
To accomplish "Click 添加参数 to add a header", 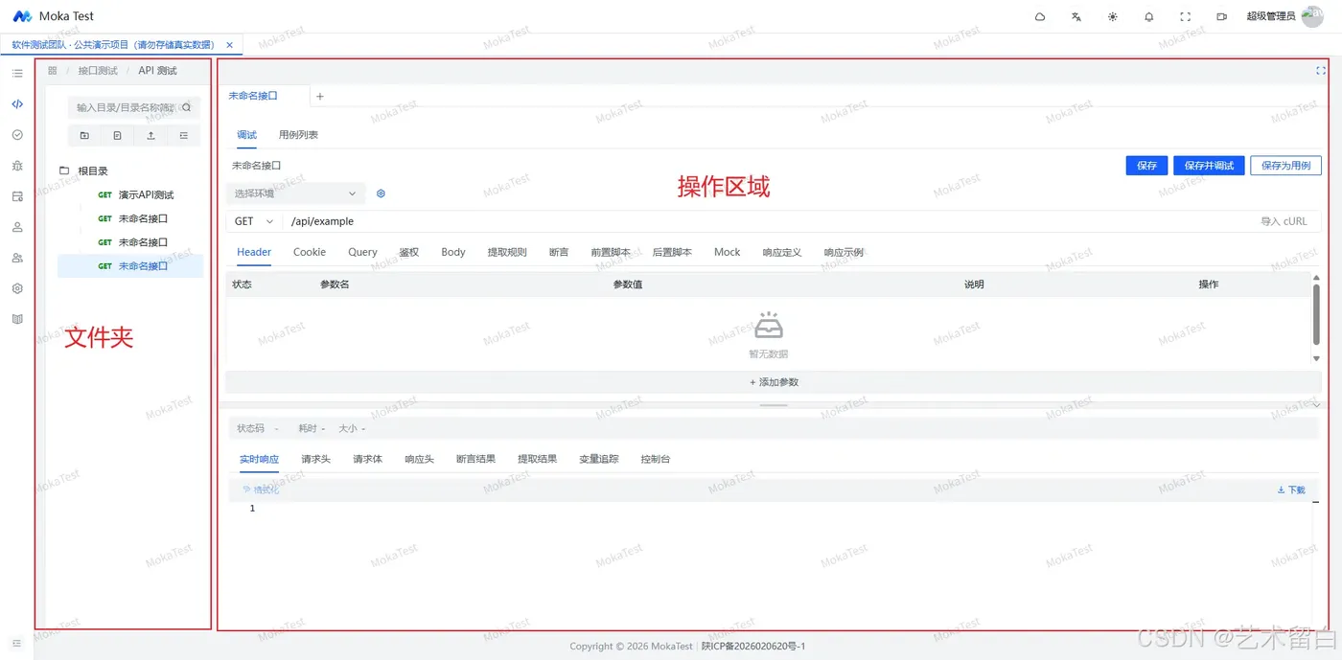I will click(x=774, y=382).
